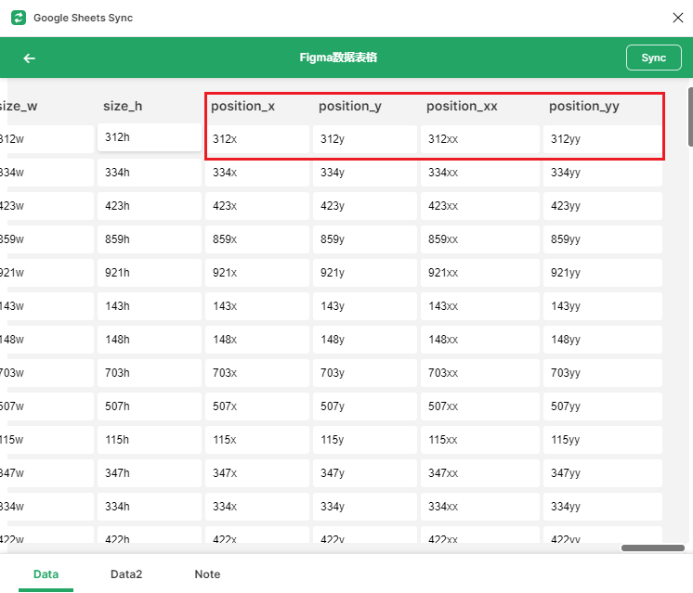
Task: Select the 312xx cell
Action: [x=479, y=139]
